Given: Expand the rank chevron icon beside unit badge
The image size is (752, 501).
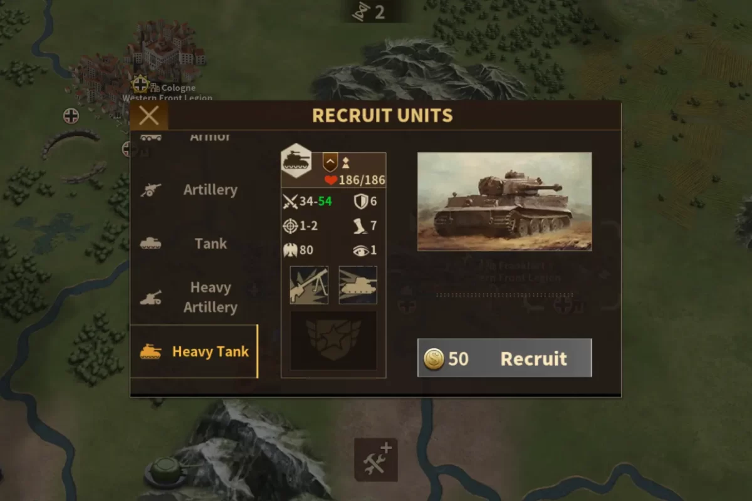Looking at the screenshot, I should [330, 163].
